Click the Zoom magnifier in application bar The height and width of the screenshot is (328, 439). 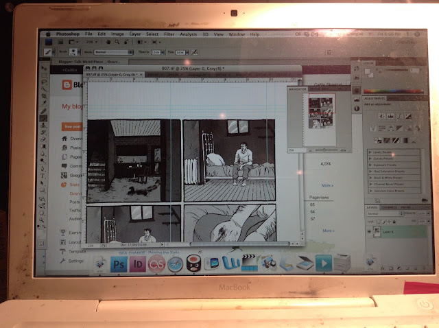(x=117, y=42)
